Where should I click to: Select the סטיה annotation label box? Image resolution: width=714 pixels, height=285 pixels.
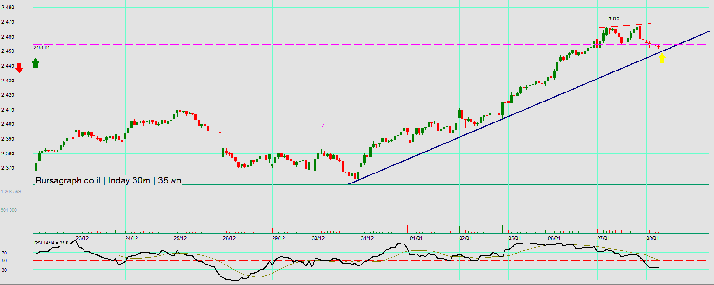pos(613,19)
